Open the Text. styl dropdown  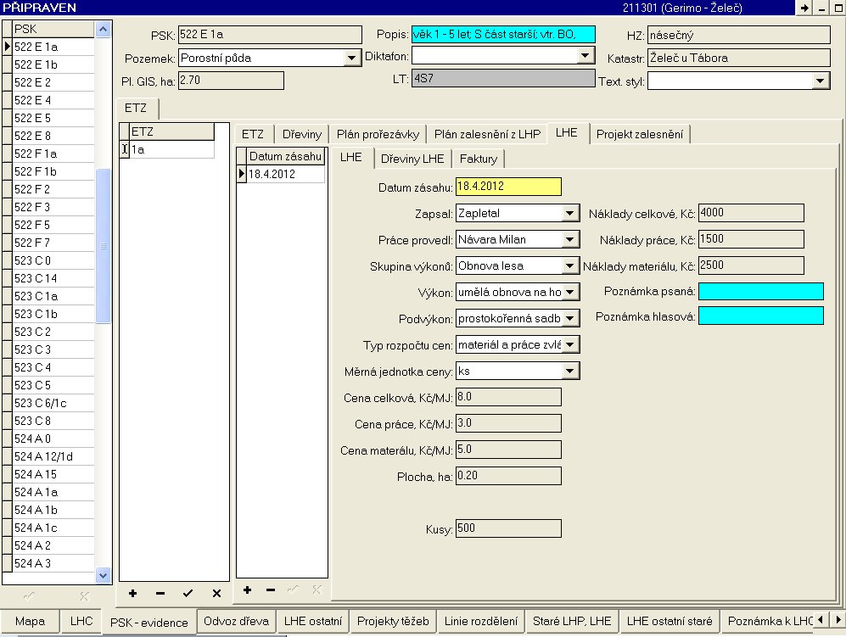tap(820, 81)
